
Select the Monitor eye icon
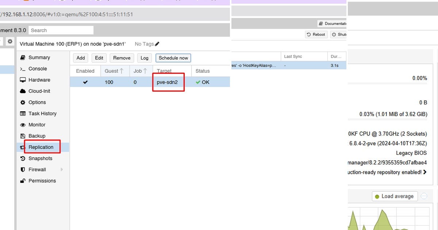(x=23, y=124)
